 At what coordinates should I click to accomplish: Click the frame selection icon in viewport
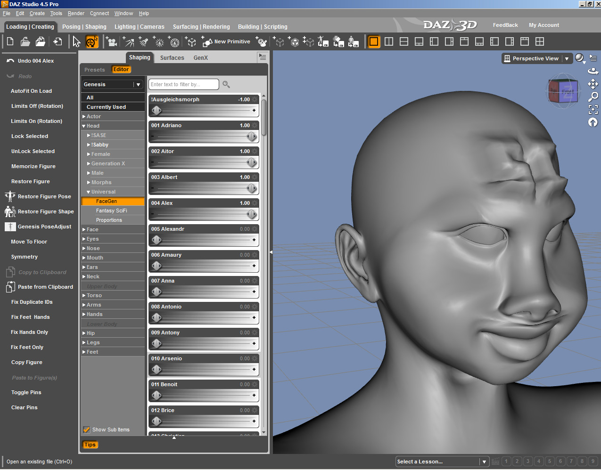[x=593, y=109]
